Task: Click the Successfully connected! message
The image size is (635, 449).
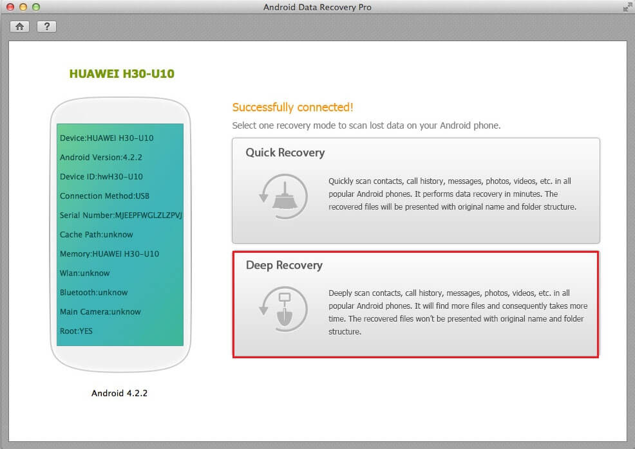Action: click(292, 107)
